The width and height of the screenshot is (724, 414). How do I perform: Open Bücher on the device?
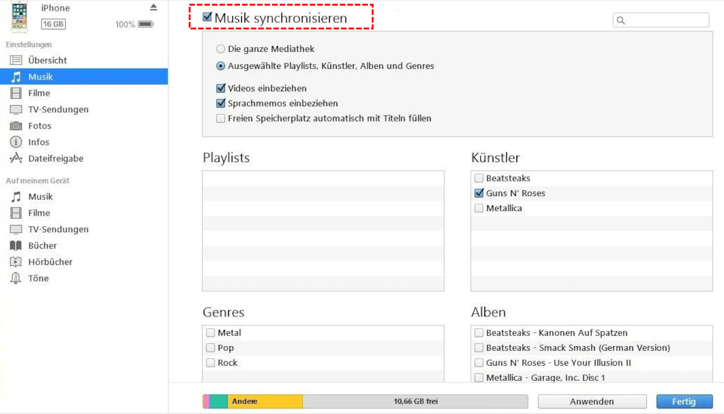pyautogui.click(x=42, y=246)
